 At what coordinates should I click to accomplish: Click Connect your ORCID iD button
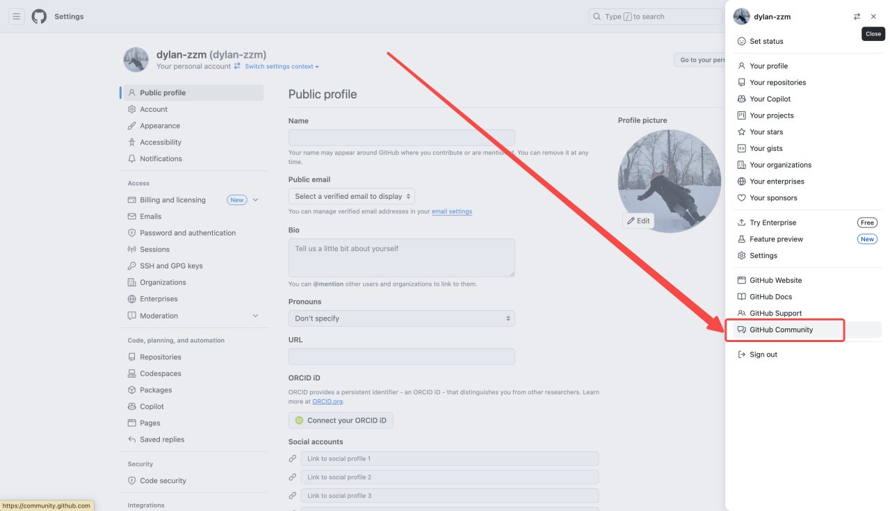tap(341, 421)
